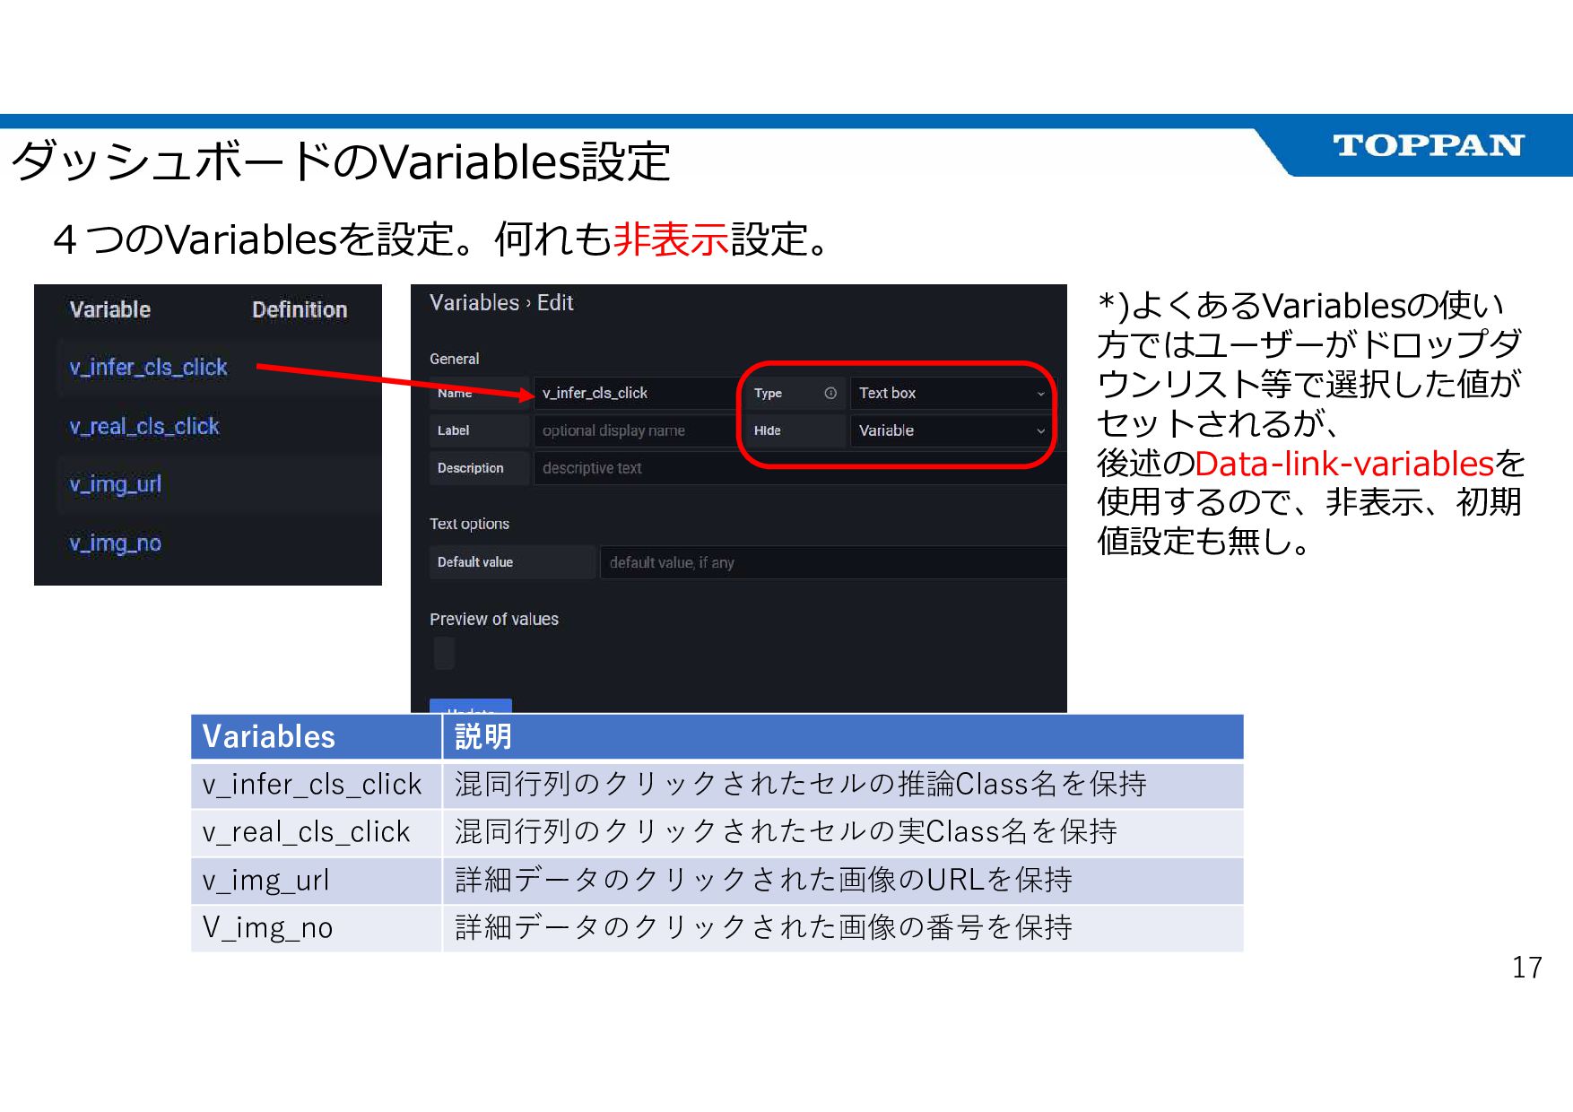Select the v_img_url variable entry

[115, 484]
